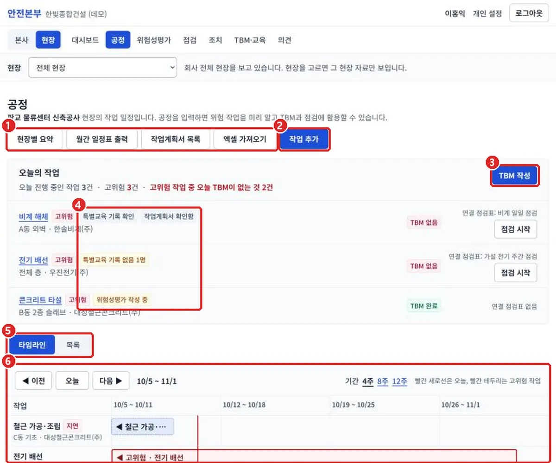
Task: Open 개인 설정
Action: click(x=487, y=13)
